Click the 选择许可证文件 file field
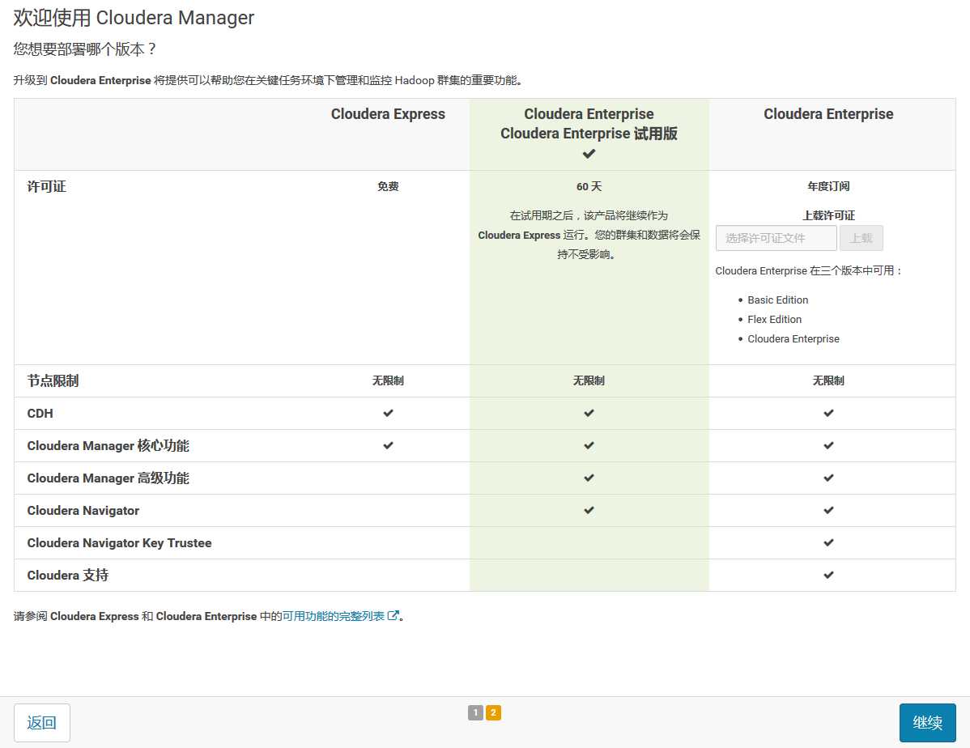 click(776, 238)
